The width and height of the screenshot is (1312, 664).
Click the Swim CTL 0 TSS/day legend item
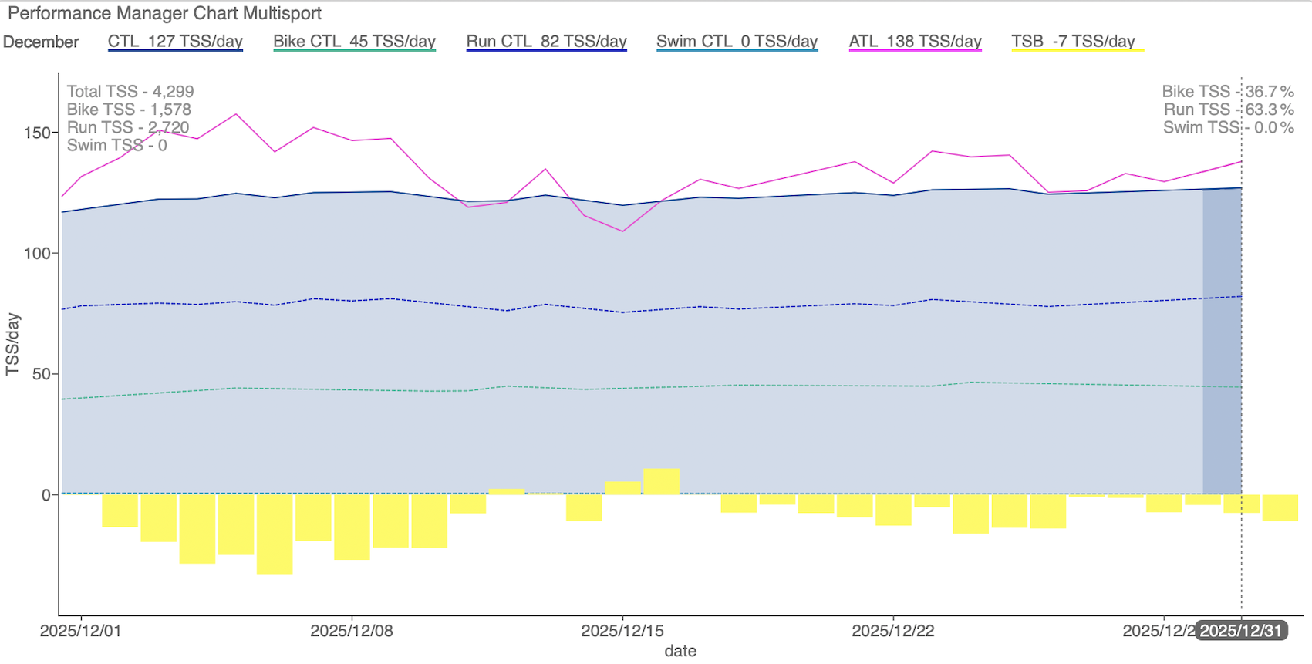(737, 42)
